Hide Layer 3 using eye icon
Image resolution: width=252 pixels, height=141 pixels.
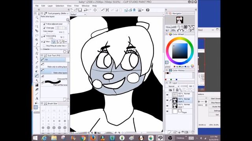pos(167,100)
